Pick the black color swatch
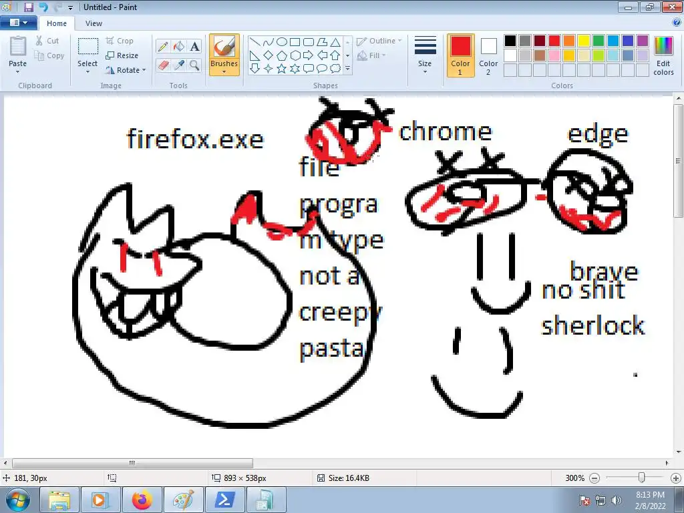This screenshot has height=513, width=684. pyautogui.click(x=510, y=41)
